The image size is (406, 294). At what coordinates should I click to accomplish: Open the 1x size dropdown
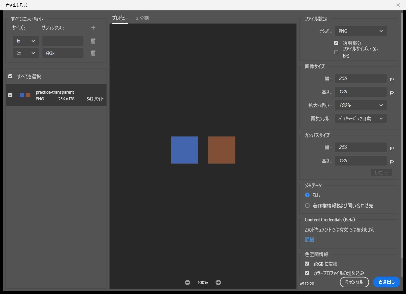tap(26, 41)
